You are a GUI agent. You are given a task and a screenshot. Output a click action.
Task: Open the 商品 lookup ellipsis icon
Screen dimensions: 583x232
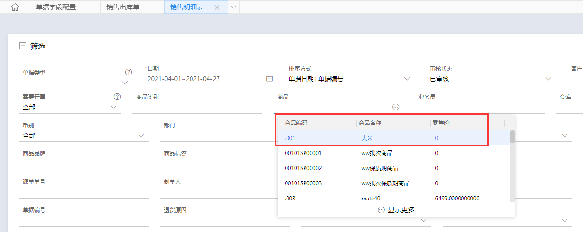pyautogui.click(x=396, y=107)
